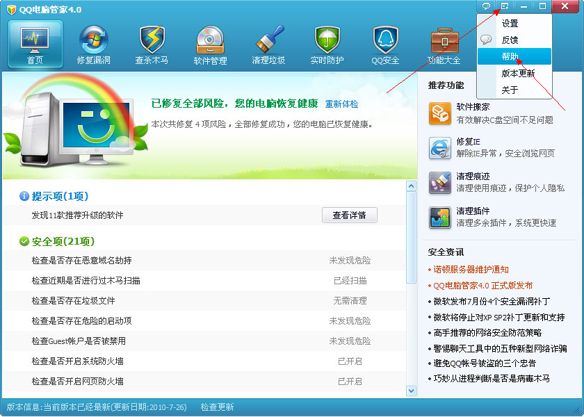This screenshot has width=584, height=417.
Task: Click row 检查是否存在垃圾文件
Action: tap(205, 301)
